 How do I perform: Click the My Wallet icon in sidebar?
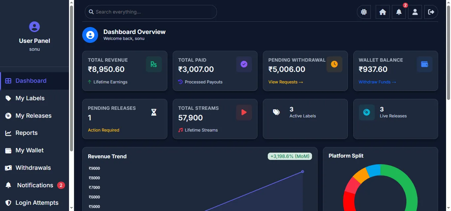coord(8,150)
